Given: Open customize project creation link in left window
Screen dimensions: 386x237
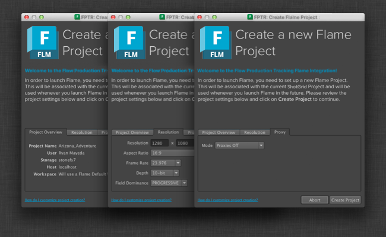Looking at the screenshot, I should (x=55, y=200).
